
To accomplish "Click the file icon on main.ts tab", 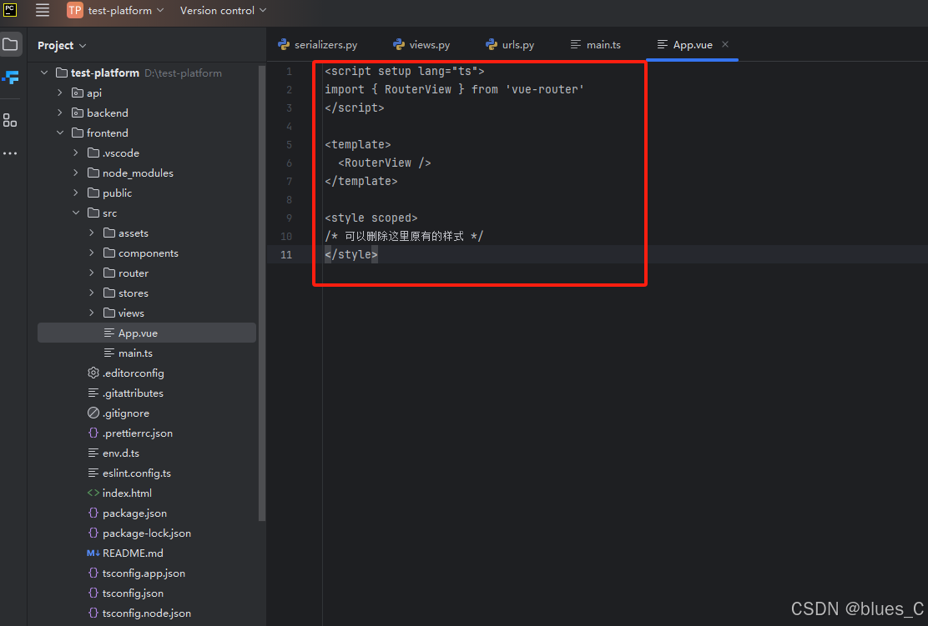I will (x=575, y=44).
